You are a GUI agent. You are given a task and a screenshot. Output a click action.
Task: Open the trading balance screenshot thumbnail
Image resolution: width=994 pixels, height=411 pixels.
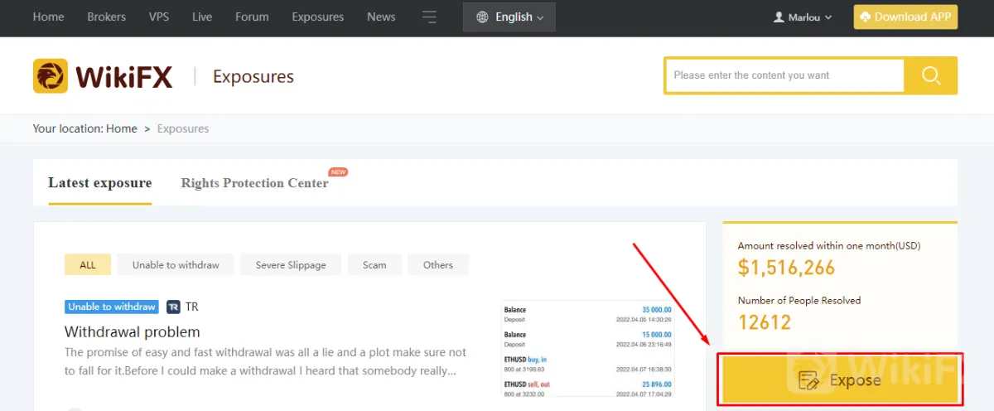point(588,348)
